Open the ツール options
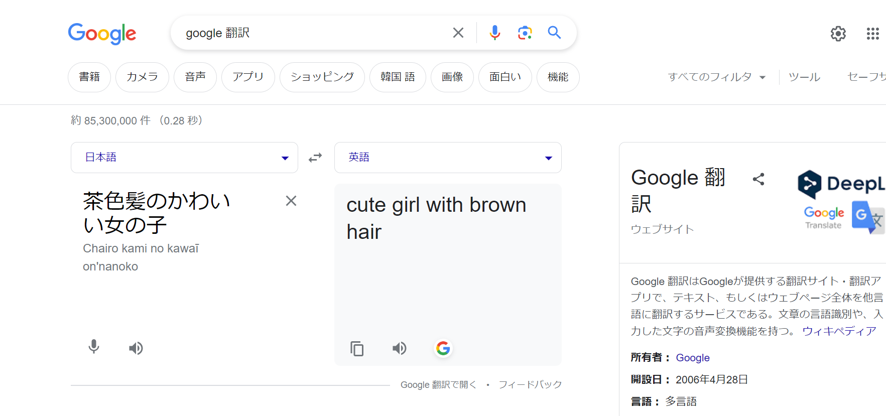Screen dimensions: 886x416 click(804, 77)
